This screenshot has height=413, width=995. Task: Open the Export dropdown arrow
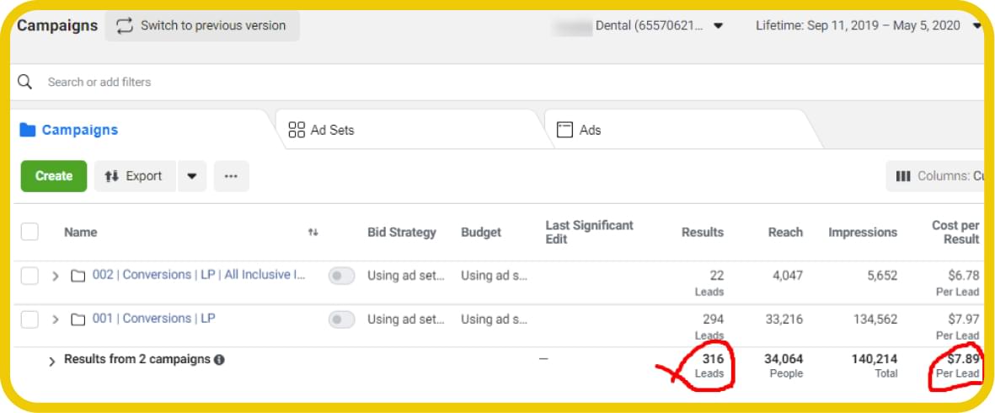[x=192, y=176]
